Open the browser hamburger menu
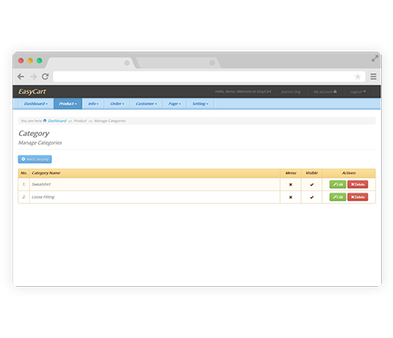 [x=373, y=76]
